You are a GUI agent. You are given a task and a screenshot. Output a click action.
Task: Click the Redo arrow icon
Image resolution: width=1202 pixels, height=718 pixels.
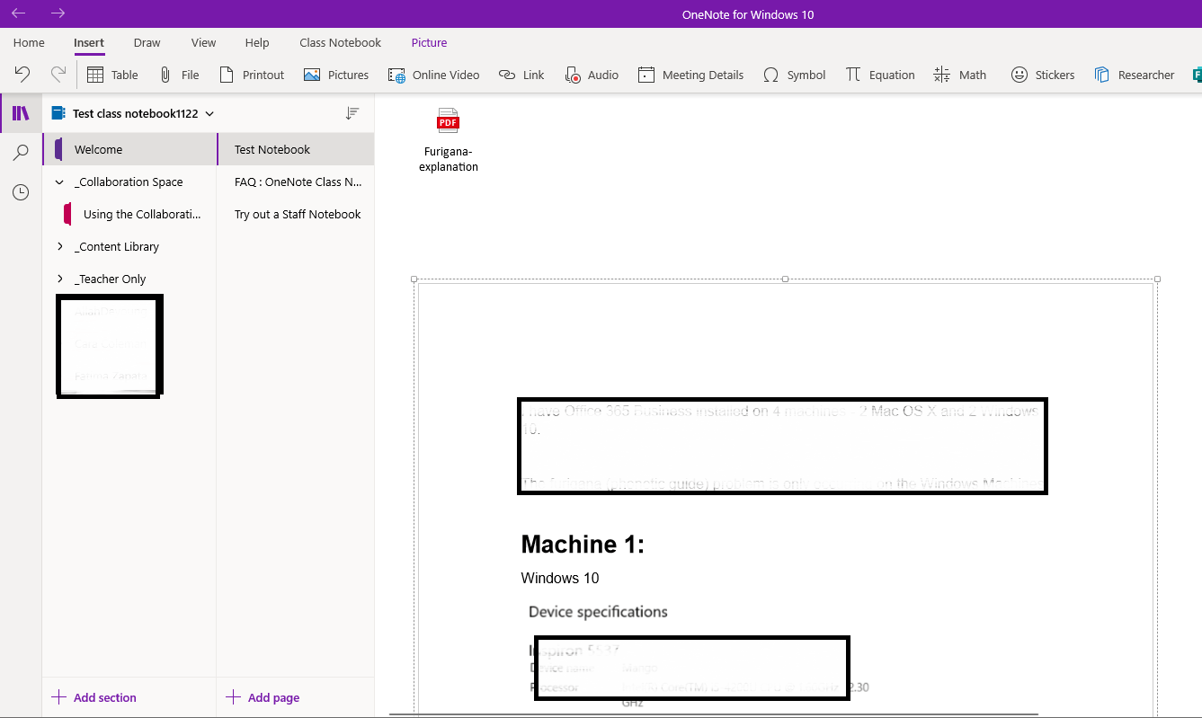click(x=58, y=75)
